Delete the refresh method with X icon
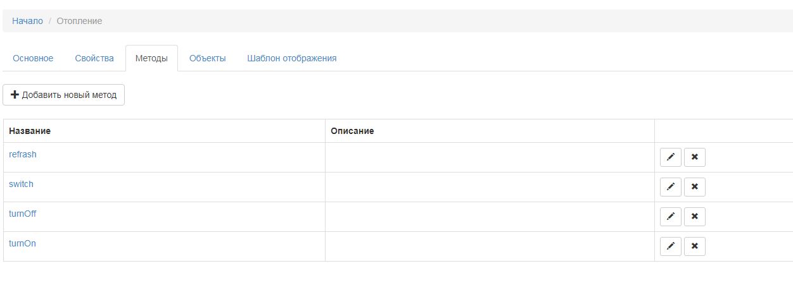 click(x=694, y=157)
